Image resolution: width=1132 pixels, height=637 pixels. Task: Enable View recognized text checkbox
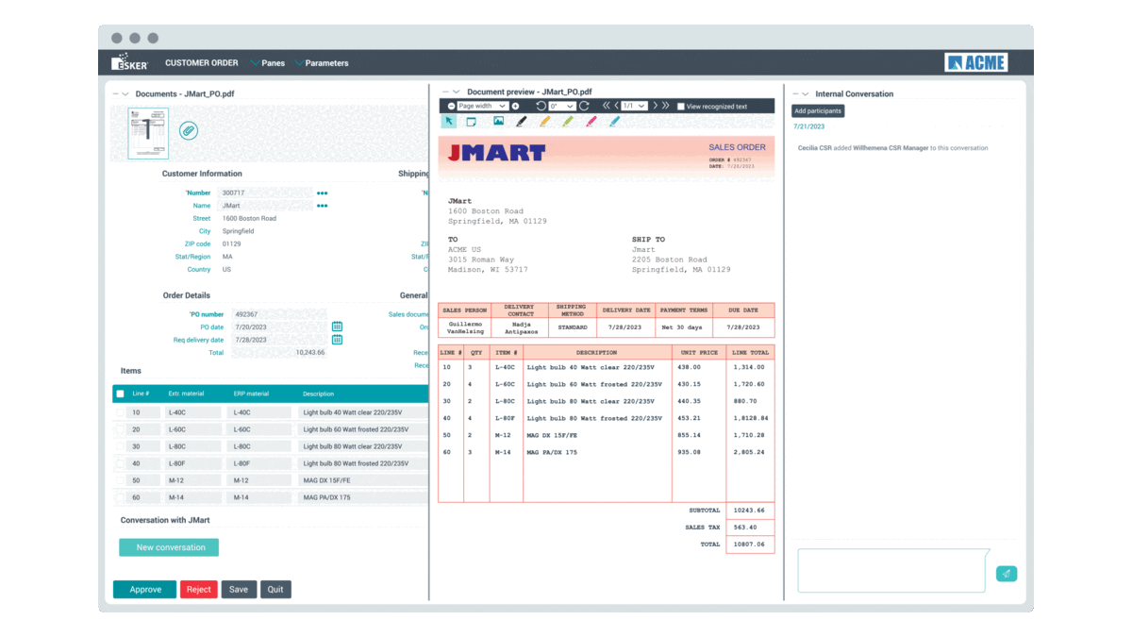[681, 107]
